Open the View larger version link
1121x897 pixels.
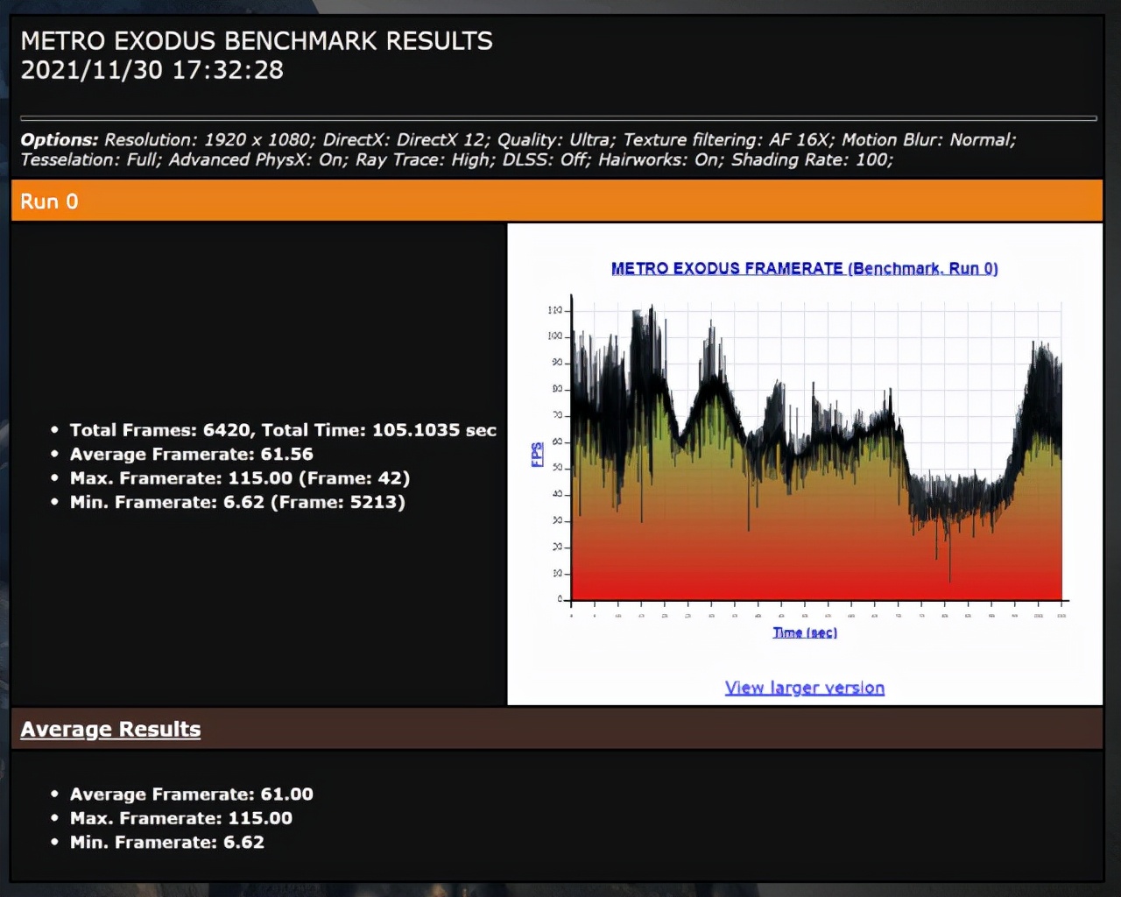pos(804,688)
